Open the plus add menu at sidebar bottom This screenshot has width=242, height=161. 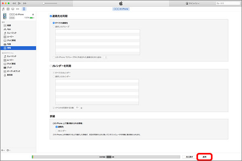tap(3, 150)
